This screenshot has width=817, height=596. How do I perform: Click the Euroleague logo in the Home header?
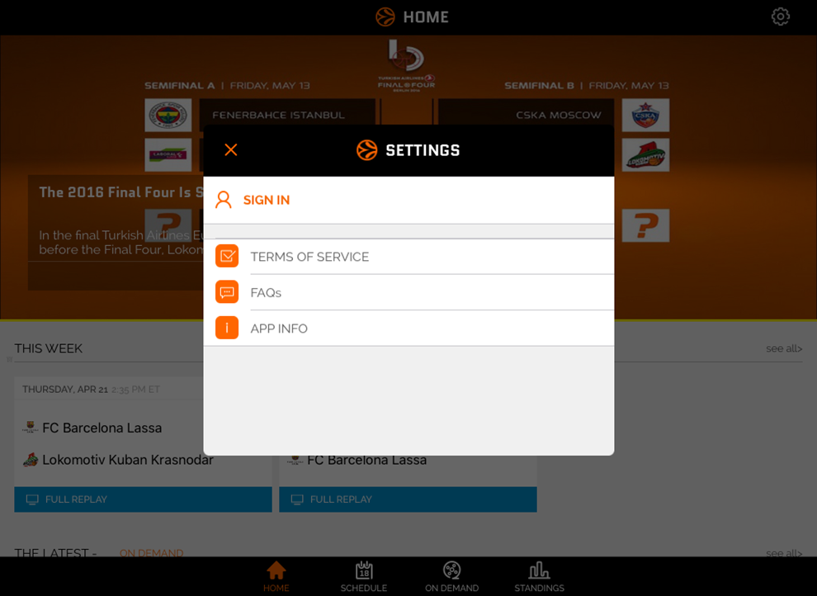[385, 17]
